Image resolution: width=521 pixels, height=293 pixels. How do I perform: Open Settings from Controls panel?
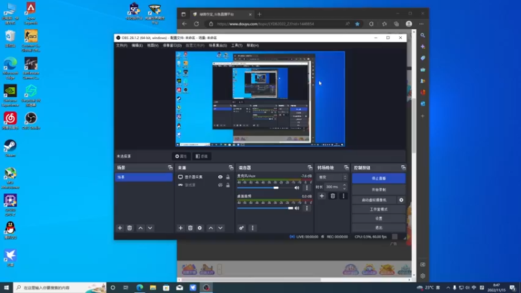pos(378,218)
